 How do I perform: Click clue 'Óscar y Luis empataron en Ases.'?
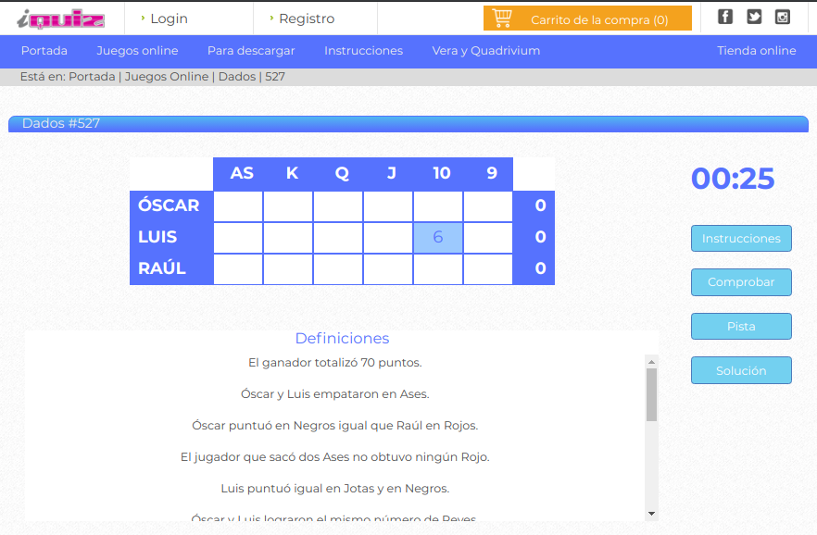pos(335,394)
